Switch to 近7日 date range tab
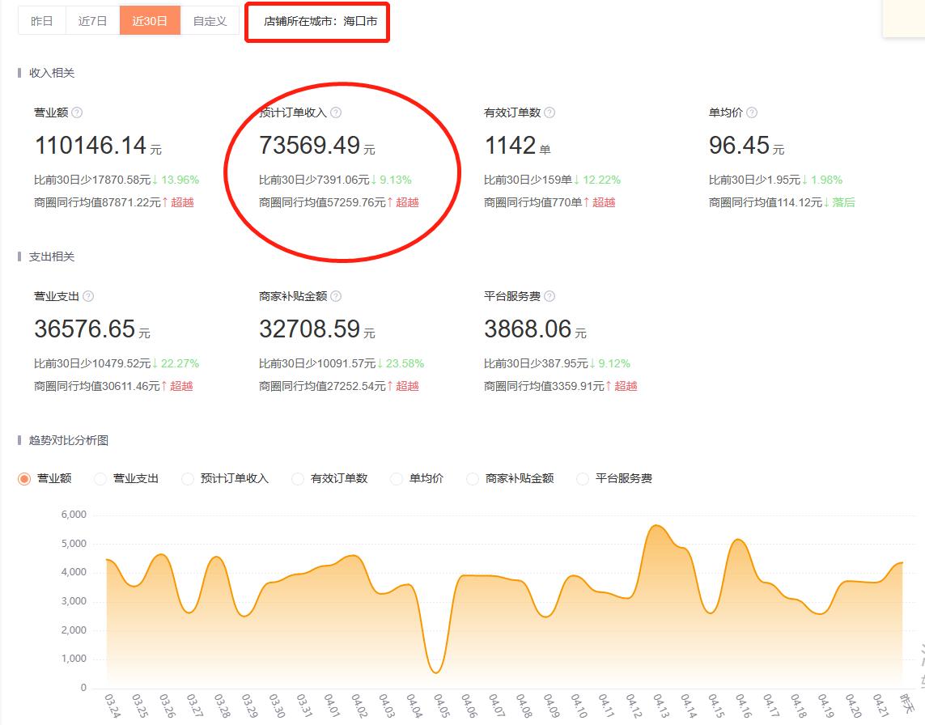 92,21
